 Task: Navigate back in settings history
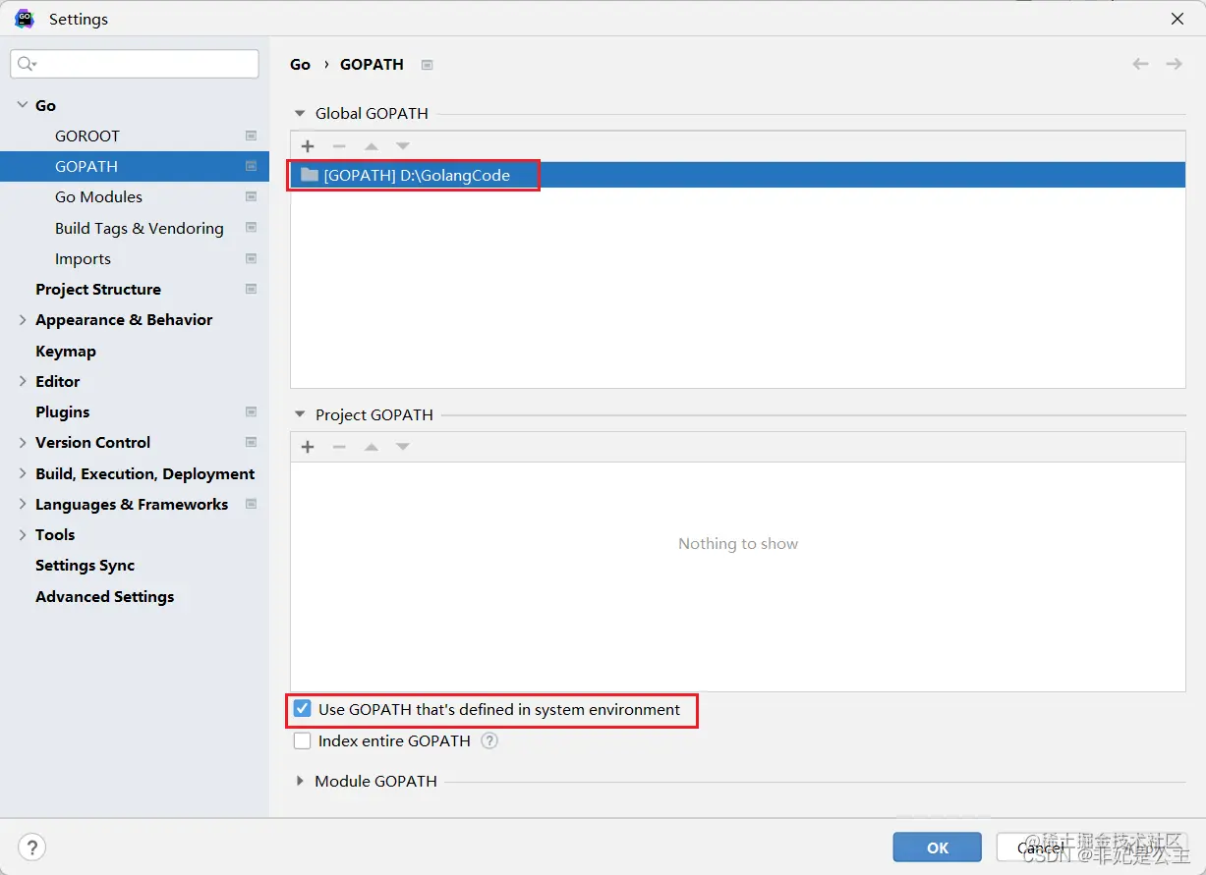(1139, 63)
